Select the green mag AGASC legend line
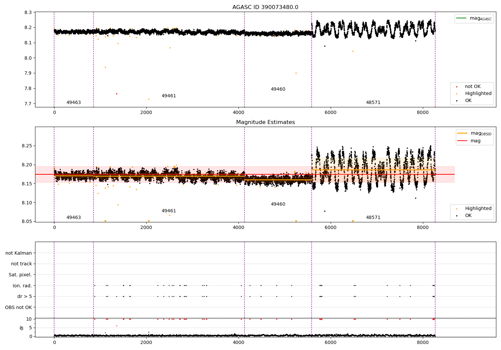Image resolution: width=501 pixels, height=350 pixels. [x=462, y=18]
